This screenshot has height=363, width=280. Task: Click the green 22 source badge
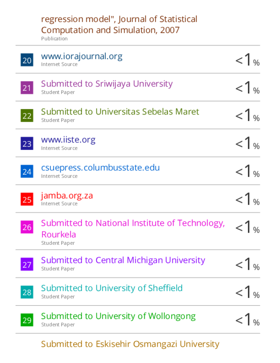27,116
